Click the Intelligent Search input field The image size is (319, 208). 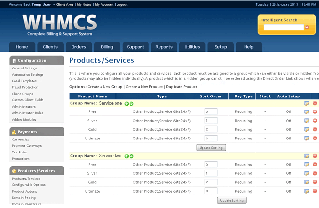tap(284, 27)
